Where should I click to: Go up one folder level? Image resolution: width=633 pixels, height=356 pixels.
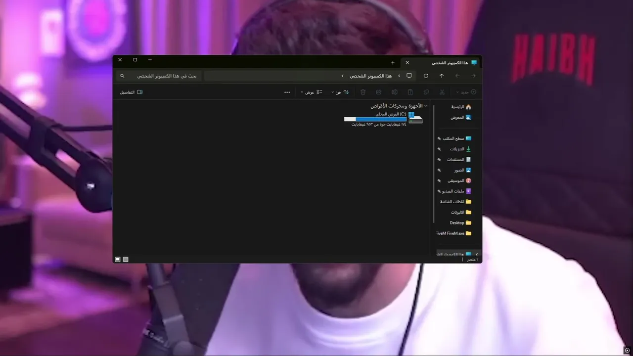[442, 76]
